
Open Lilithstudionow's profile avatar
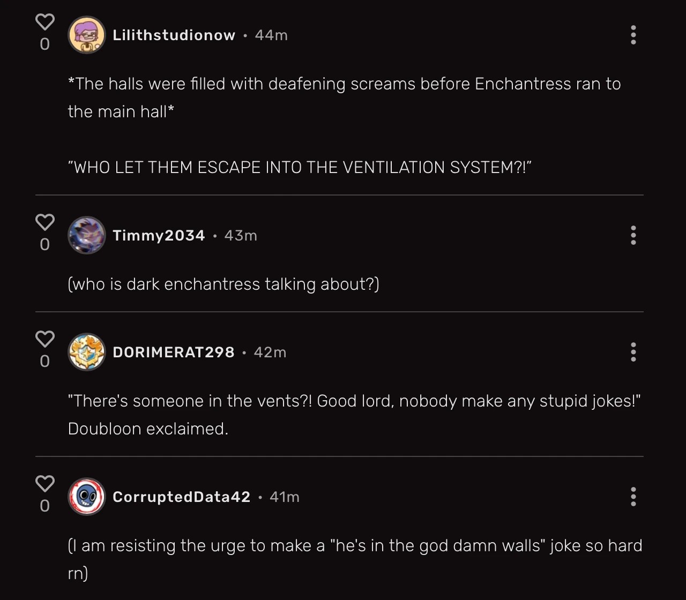click(86, 35)
